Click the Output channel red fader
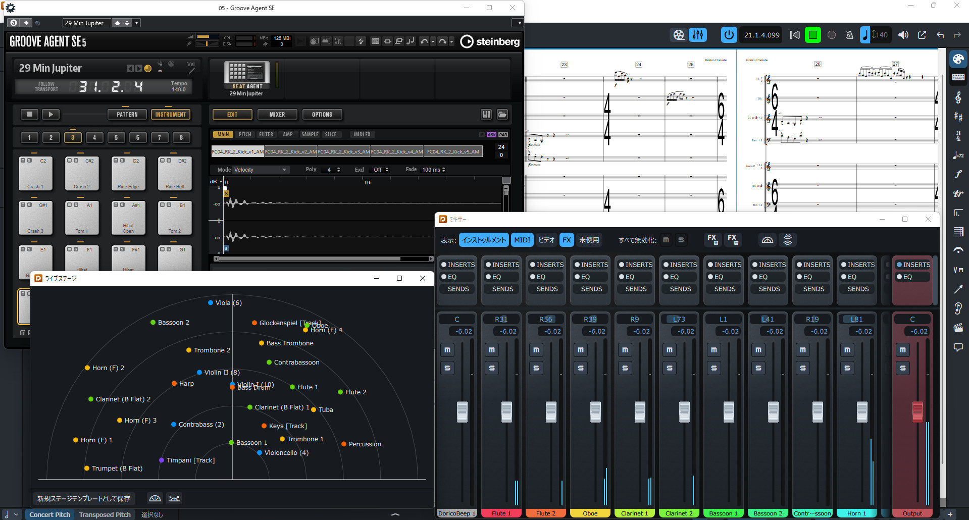Viewport: 969px width, 520px height. pos(917,411)
